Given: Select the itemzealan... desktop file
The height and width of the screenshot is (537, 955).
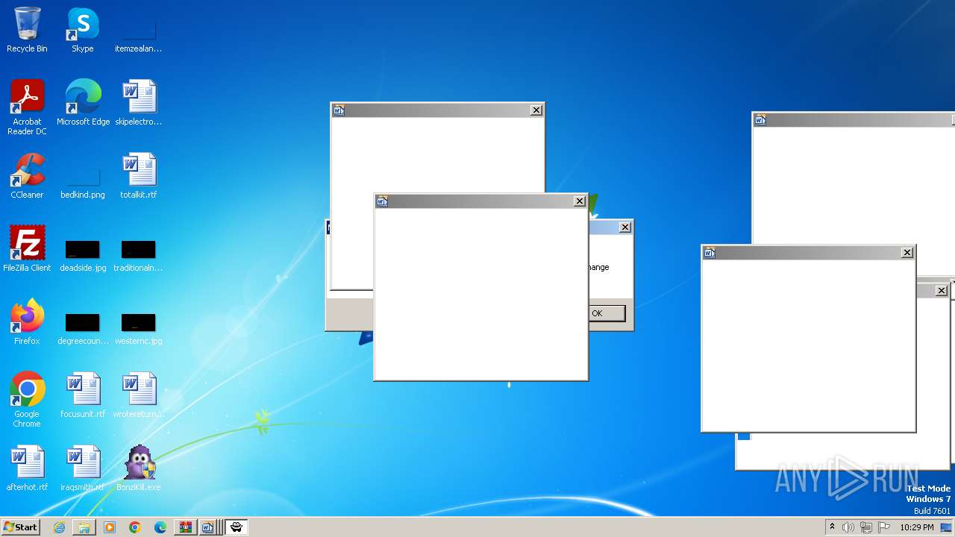Looking at the screenshot, I should tap(138, 30).
